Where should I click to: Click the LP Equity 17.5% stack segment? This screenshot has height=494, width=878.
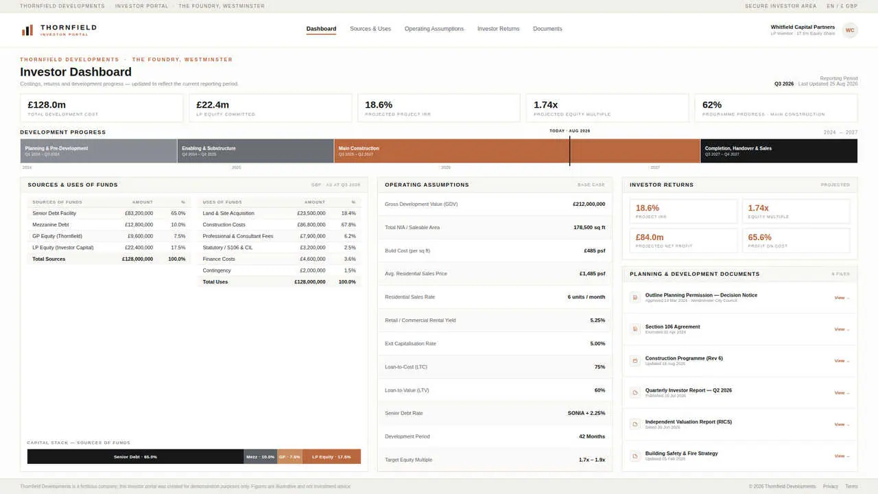(x=331, y=457)
